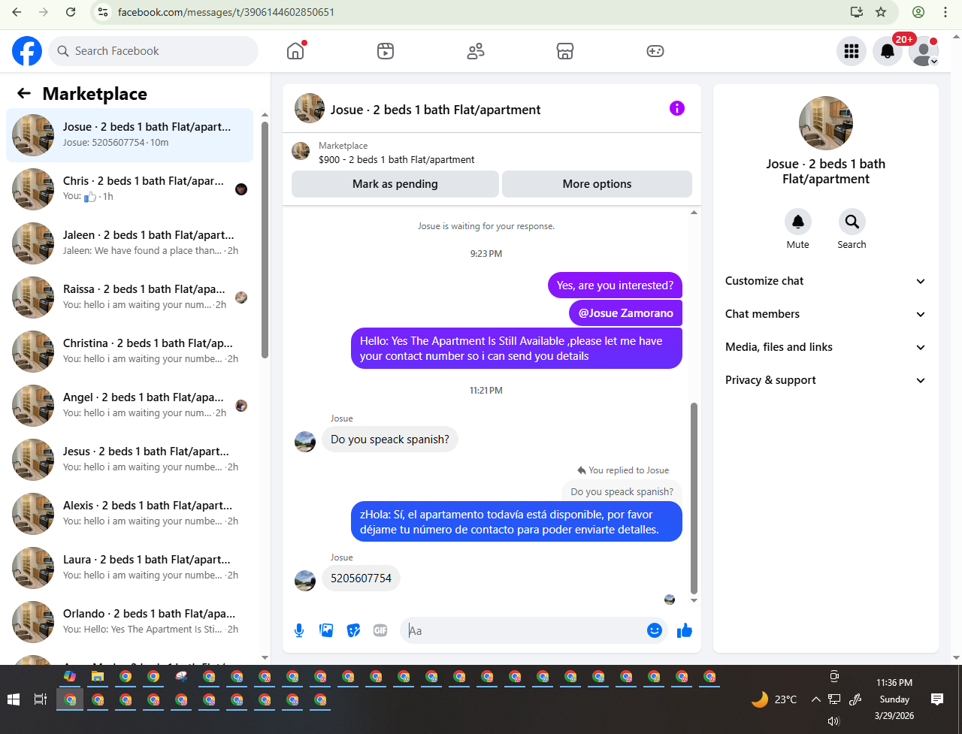The height and width of the screenshot is (734, 962).
Task: Open the Facebook Home icon
Action: click(295, 51)
